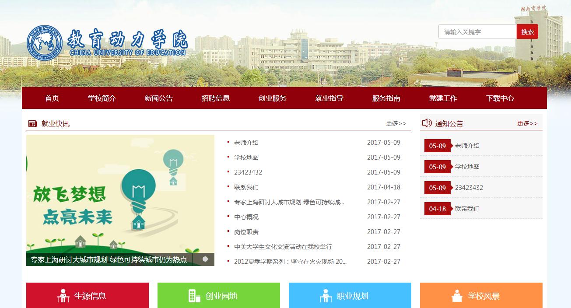Open 学校风景 tile with reader icon

(x=481, y=296)
